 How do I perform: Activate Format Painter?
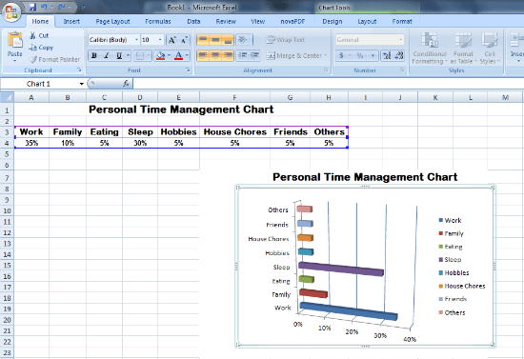(32, 59)
